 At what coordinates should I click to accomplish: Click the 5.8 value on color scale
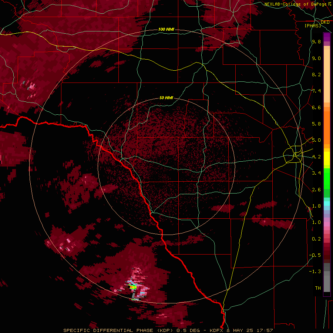coord(316,124)
